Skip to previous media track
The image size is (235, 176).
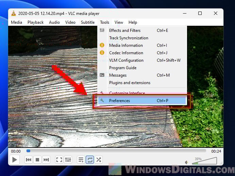pyautogui.click(x=29, y=160)
